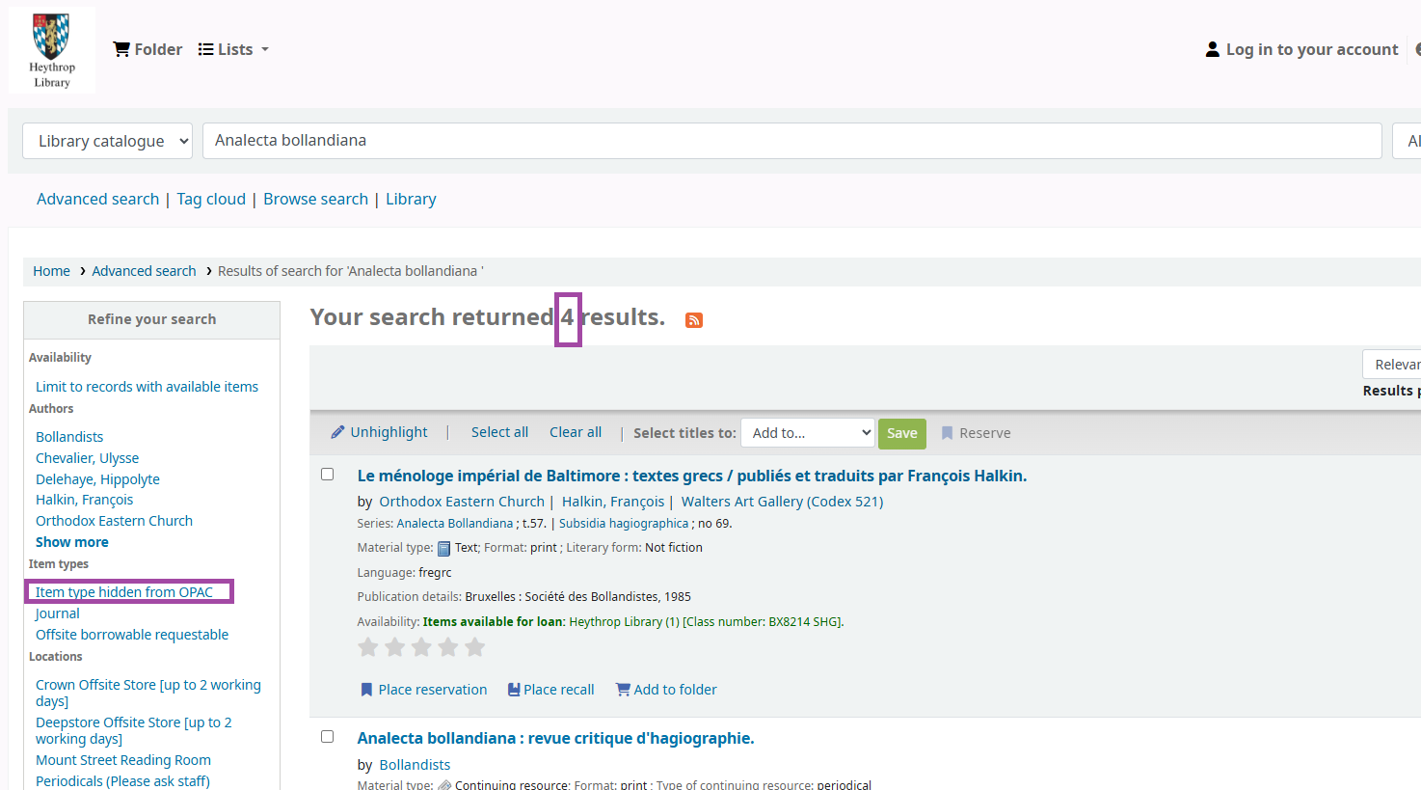1421x790 pixels.
Task: Click the search text field
Action: [792, 141]
